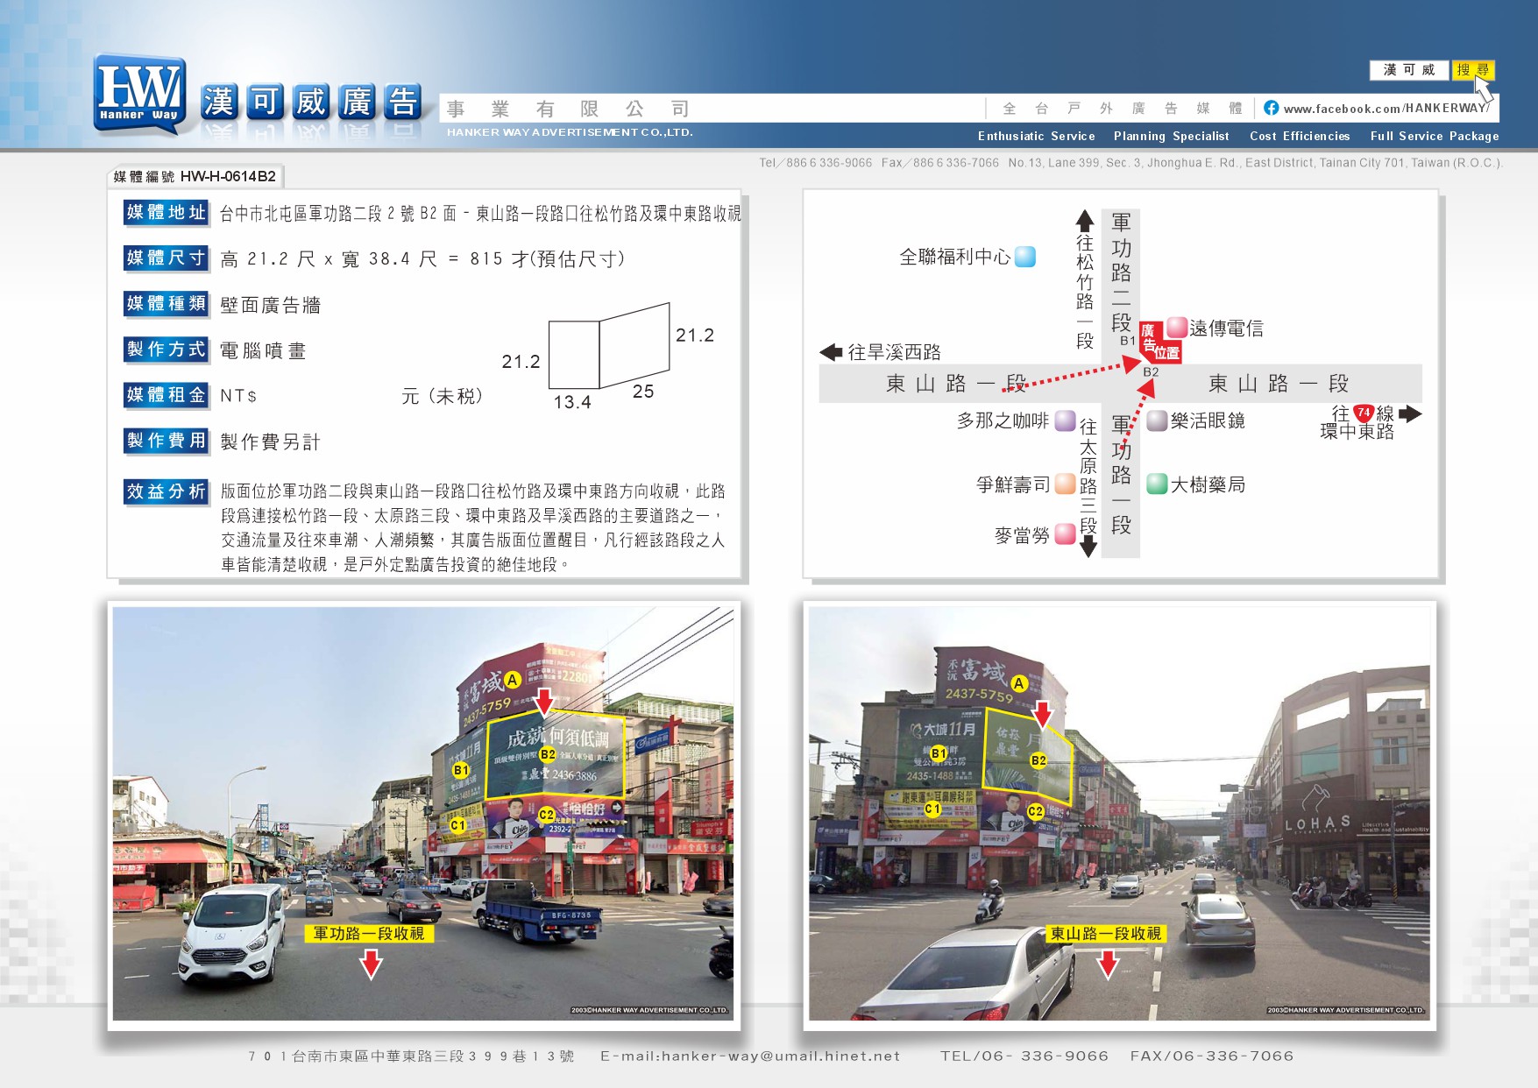The height and width of the screenshot is (1088, 1538).
Task: Click the B2 marker in left photo
Action: pyautogui.click(x=548, y=754)
